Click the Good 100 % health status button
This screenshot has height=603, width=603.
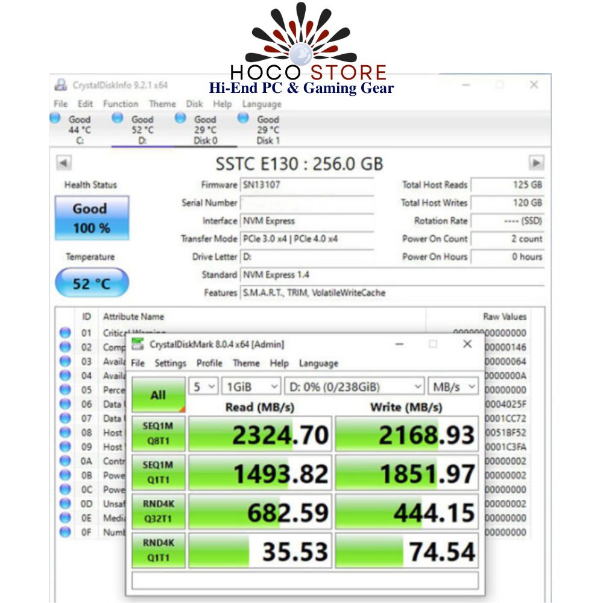click(x=92, y=218)
